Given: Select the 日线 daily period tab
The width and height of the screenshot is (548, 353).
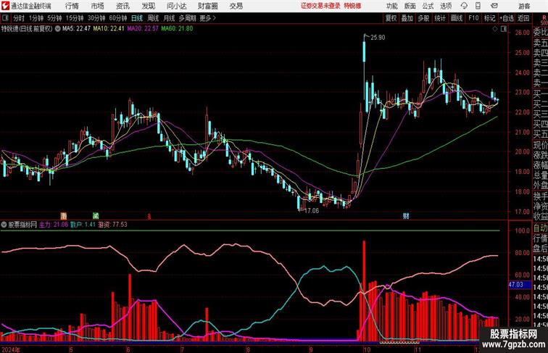Looking at the screenshot, I should (137, 18).
